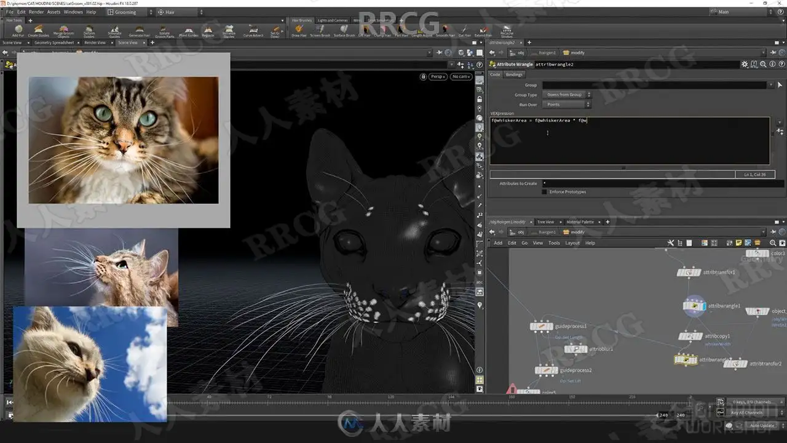Enable the Enforce Prototypes checkbox
The image size is (787, 443).
click(544, 192)
